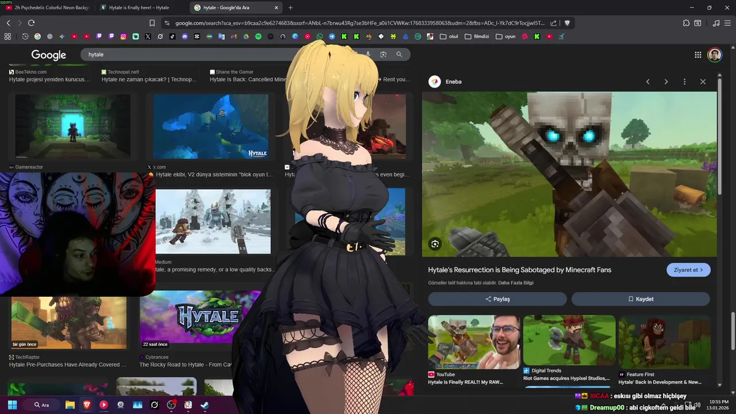This screenshot has height=414, width=736.
Task: Open Medium snowy yeti image result
Action: [x=213, y=221]
